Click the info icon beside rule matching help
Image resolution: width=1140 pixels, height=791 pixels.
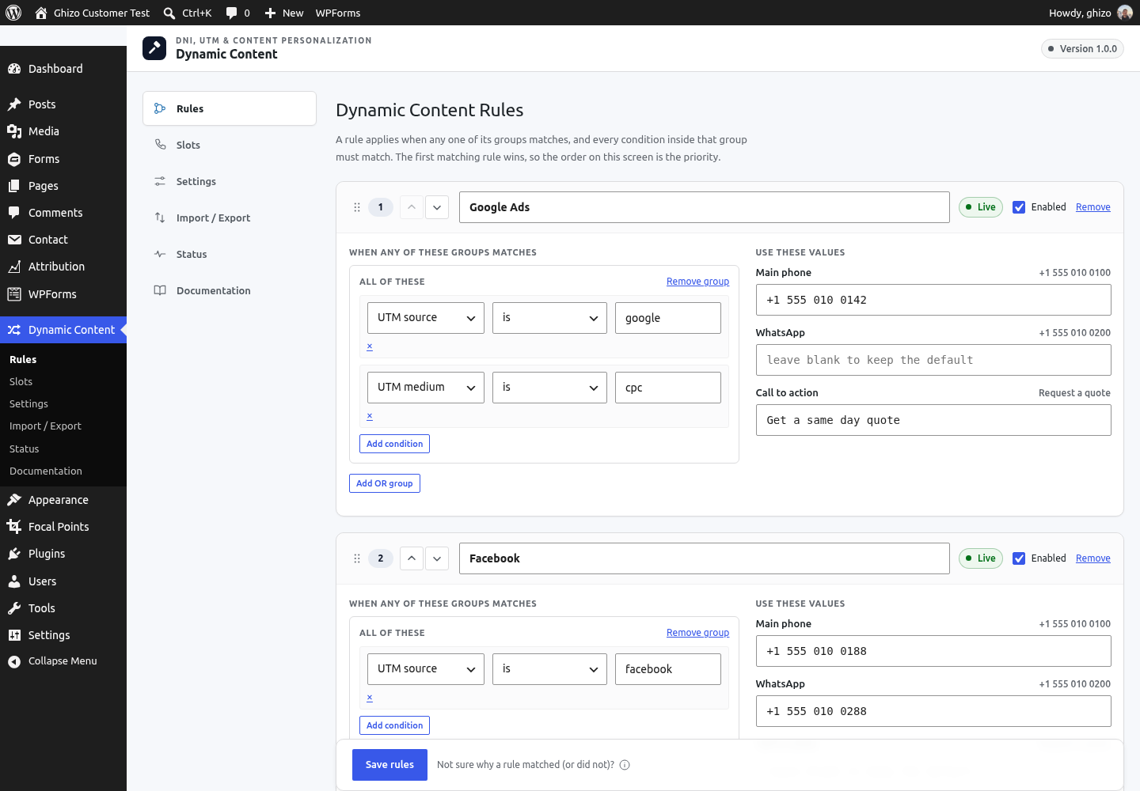pyautogui.click(x=625, y=765)
